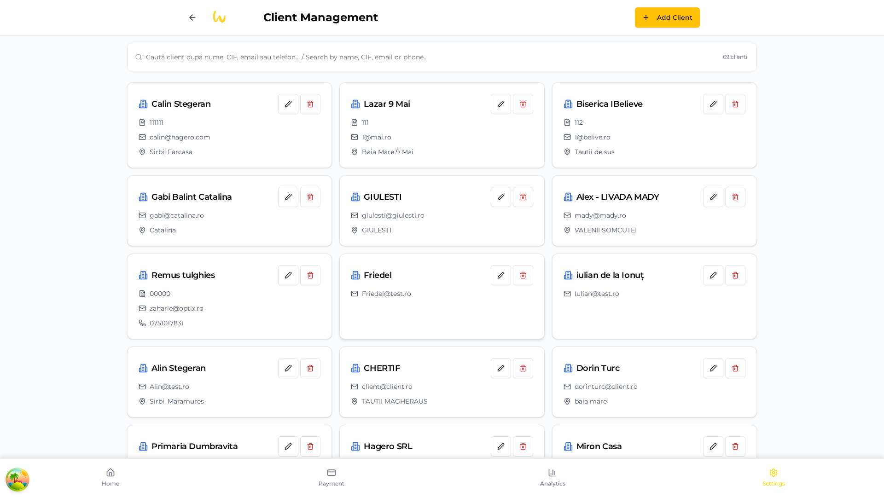Click the VALENII SOMCUTEI address
Viewport: 884px width, 497px height.
(605, 230)
